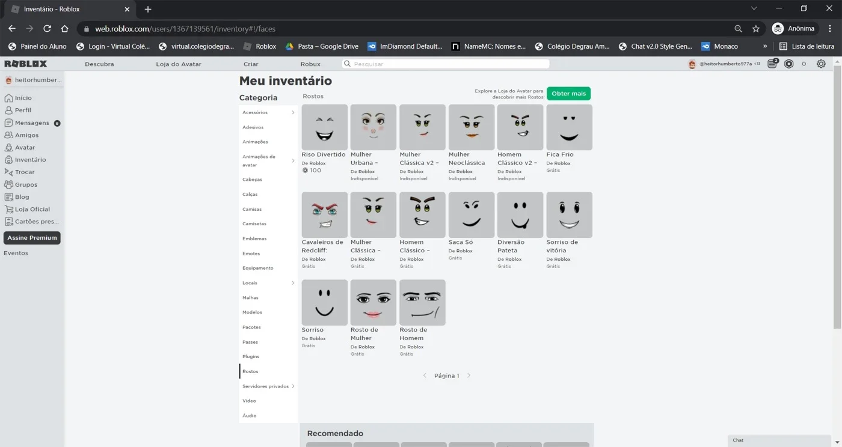Viewport: 842px width, 447px height.
Task: Open the Mensagens sidebar icon
Action: [8, 123]
